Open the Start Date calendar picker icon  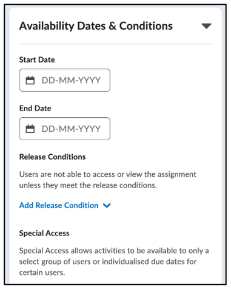[x=30, y=80]
